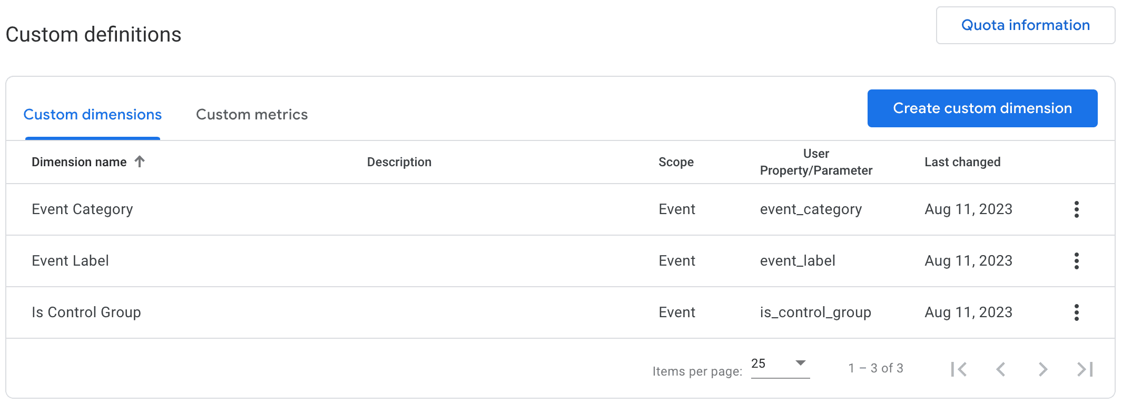1122x404 pixels.
Task: Click the Custom definitions page title
Action: click(x=93, y=35)
